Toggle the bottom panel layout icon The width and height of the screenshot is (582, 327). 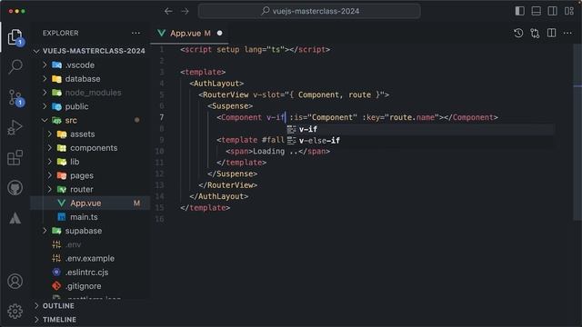pos(536,11)
